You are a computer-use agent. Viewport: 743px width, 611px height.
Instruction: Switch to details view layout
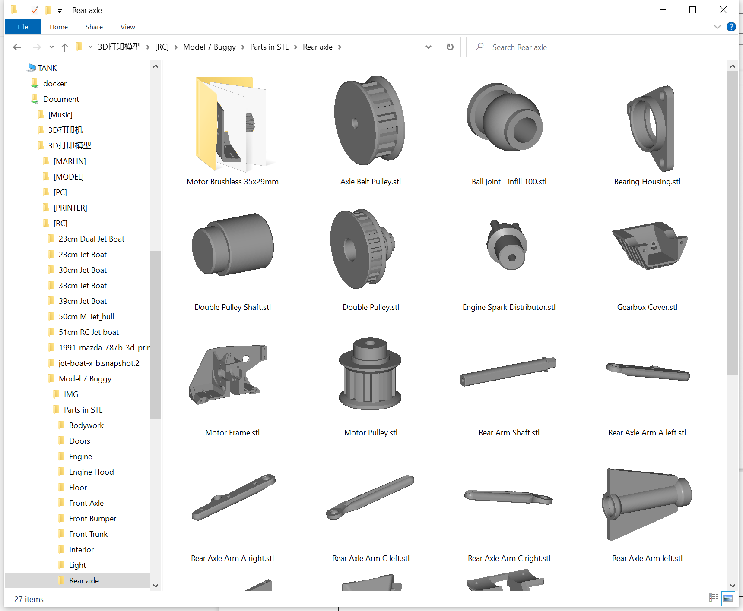714,598
